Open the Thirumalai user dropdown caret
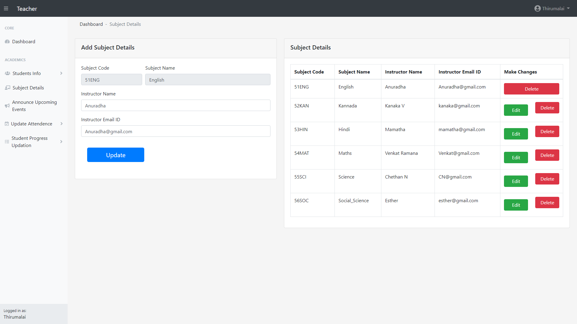 tap(568, 9)
